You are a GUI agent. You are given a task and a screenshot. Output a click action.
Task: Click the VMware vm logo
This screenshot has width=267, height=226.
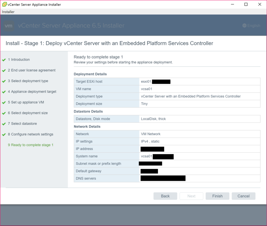point(9,26)
